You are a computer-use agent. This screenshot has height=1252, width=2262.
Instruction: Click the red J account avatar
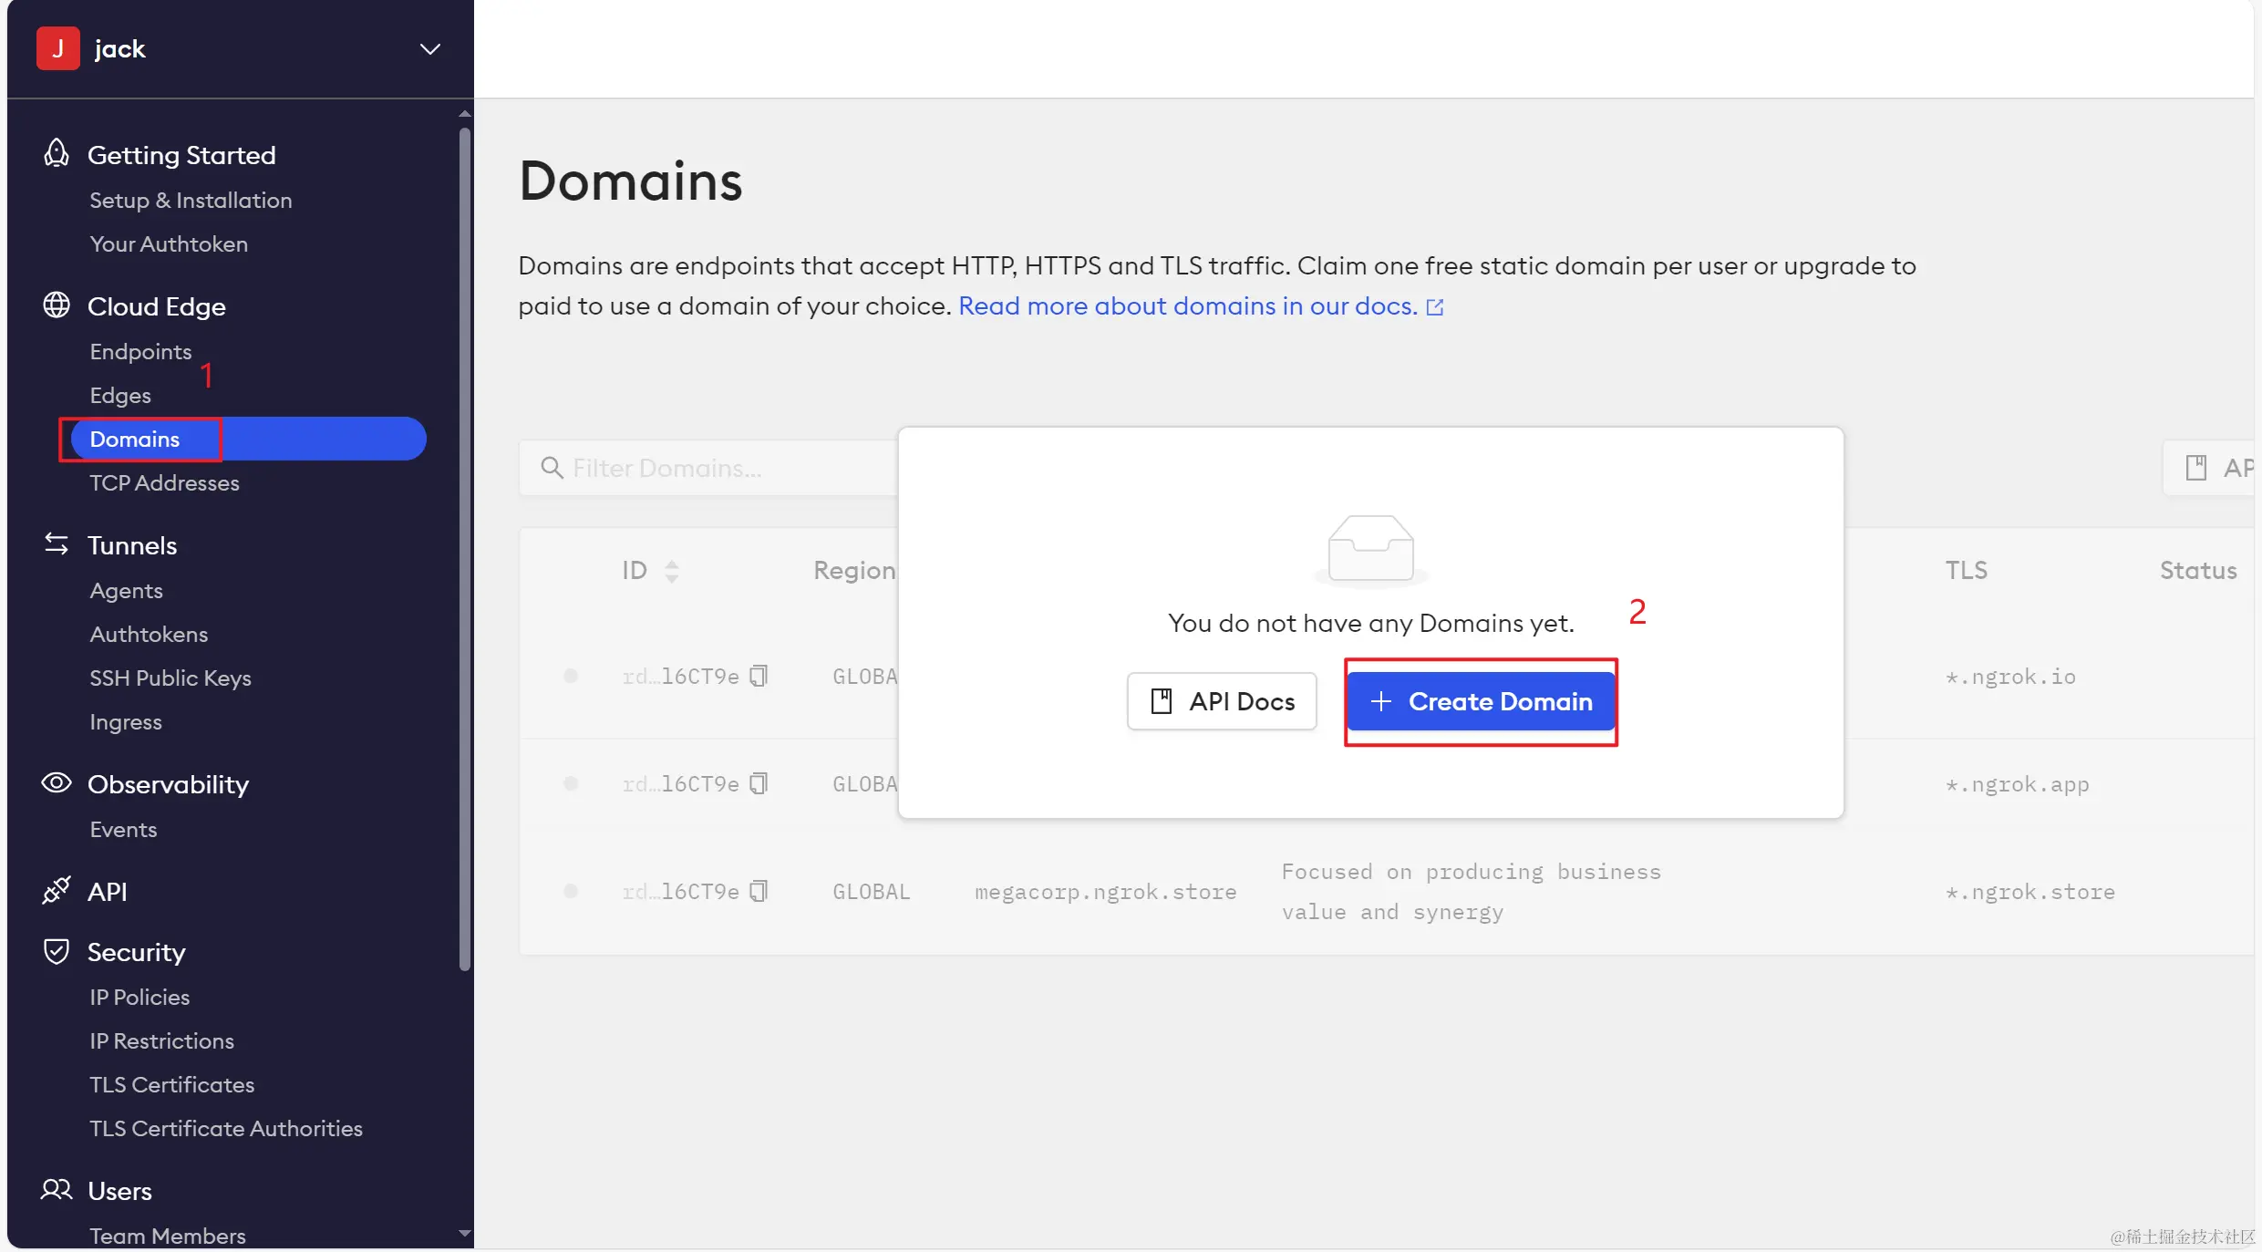[58, 48]
